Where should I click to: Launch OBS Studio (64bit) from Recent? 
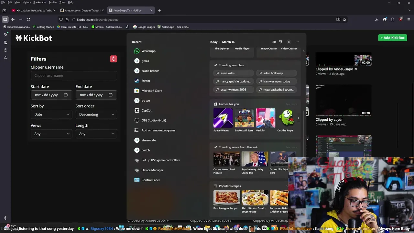click(x=150, y=120)
